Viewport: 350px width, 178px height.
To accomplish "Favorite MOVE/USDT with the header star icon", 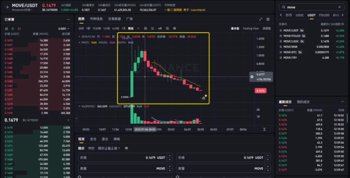I will [x=7, y=7].
